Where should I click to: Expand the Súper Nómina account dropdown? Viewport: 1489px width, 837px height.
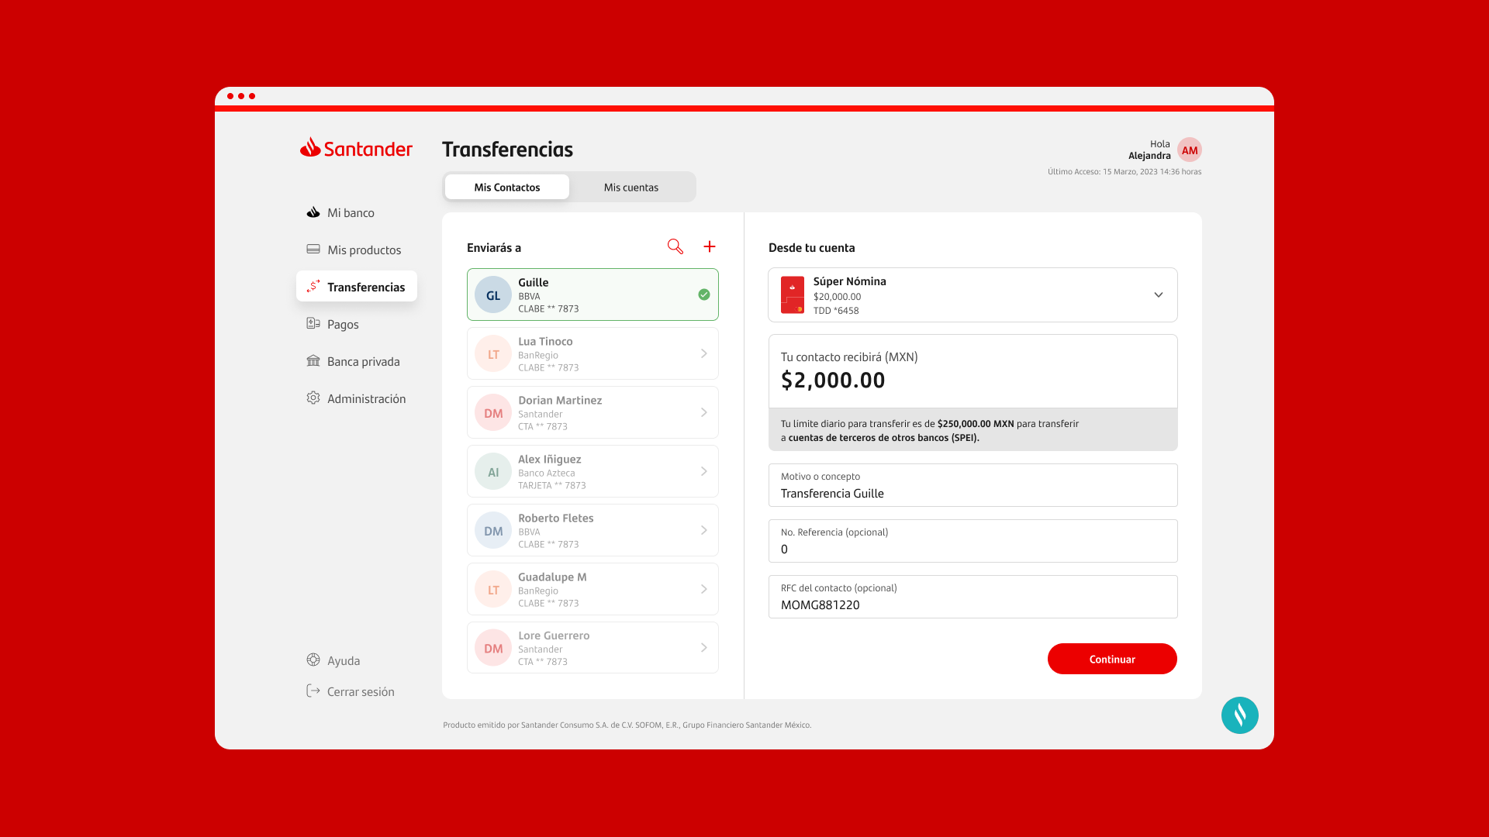(1158, 294)
